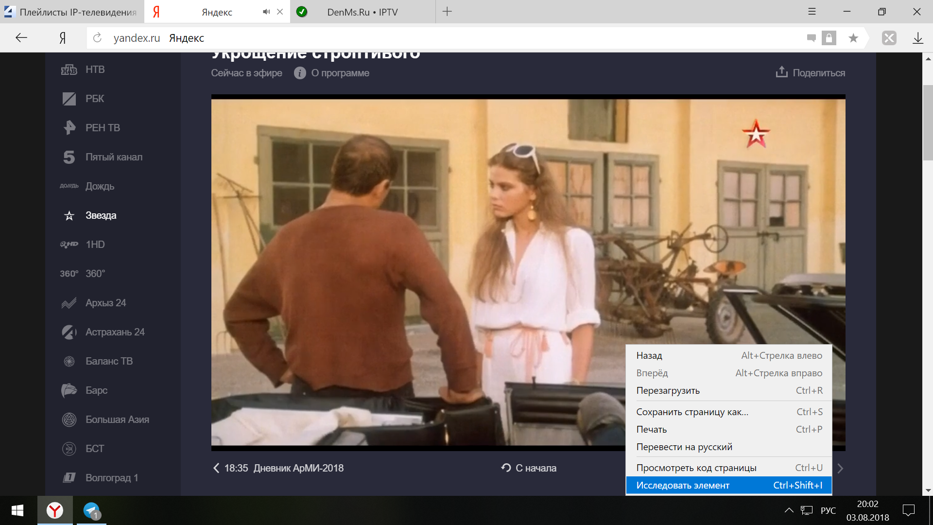The height and width of the screenshot is (525, 933).
Task: Switch to the DenMs.Ru IPTV tab
Action: coord(362,12)
